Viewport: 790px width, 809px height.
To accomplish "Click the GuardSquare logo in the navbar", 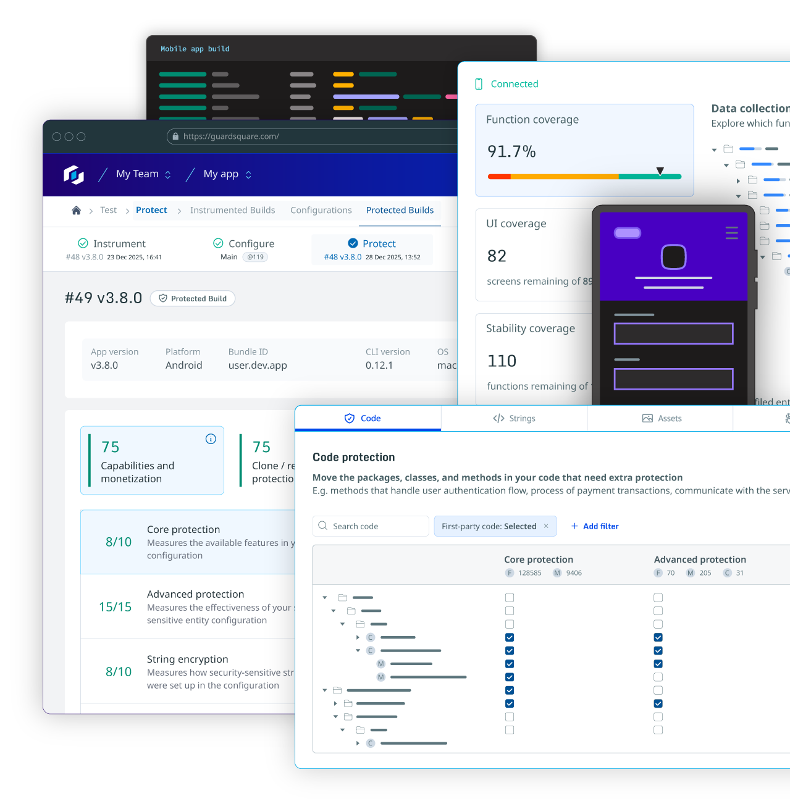I will click(73, 175).
